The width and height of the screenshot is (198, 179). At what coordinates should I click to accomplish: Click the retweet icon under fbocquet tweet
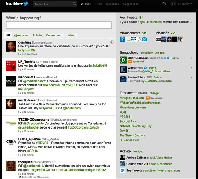[x=20, y=177]
